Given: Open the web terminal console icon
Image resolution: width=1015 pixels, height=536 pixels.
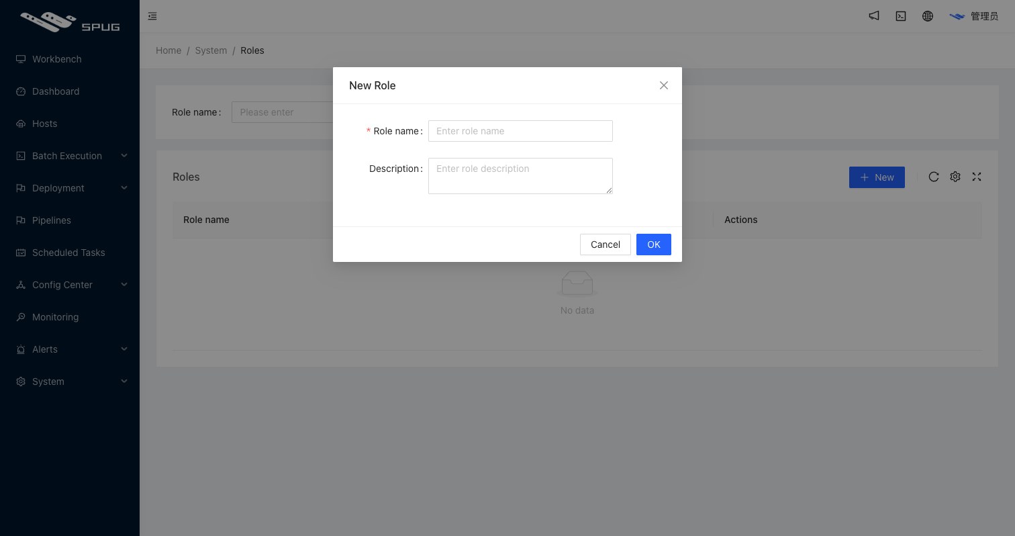Looking at the screenshot, I should (x=901, y=16).
